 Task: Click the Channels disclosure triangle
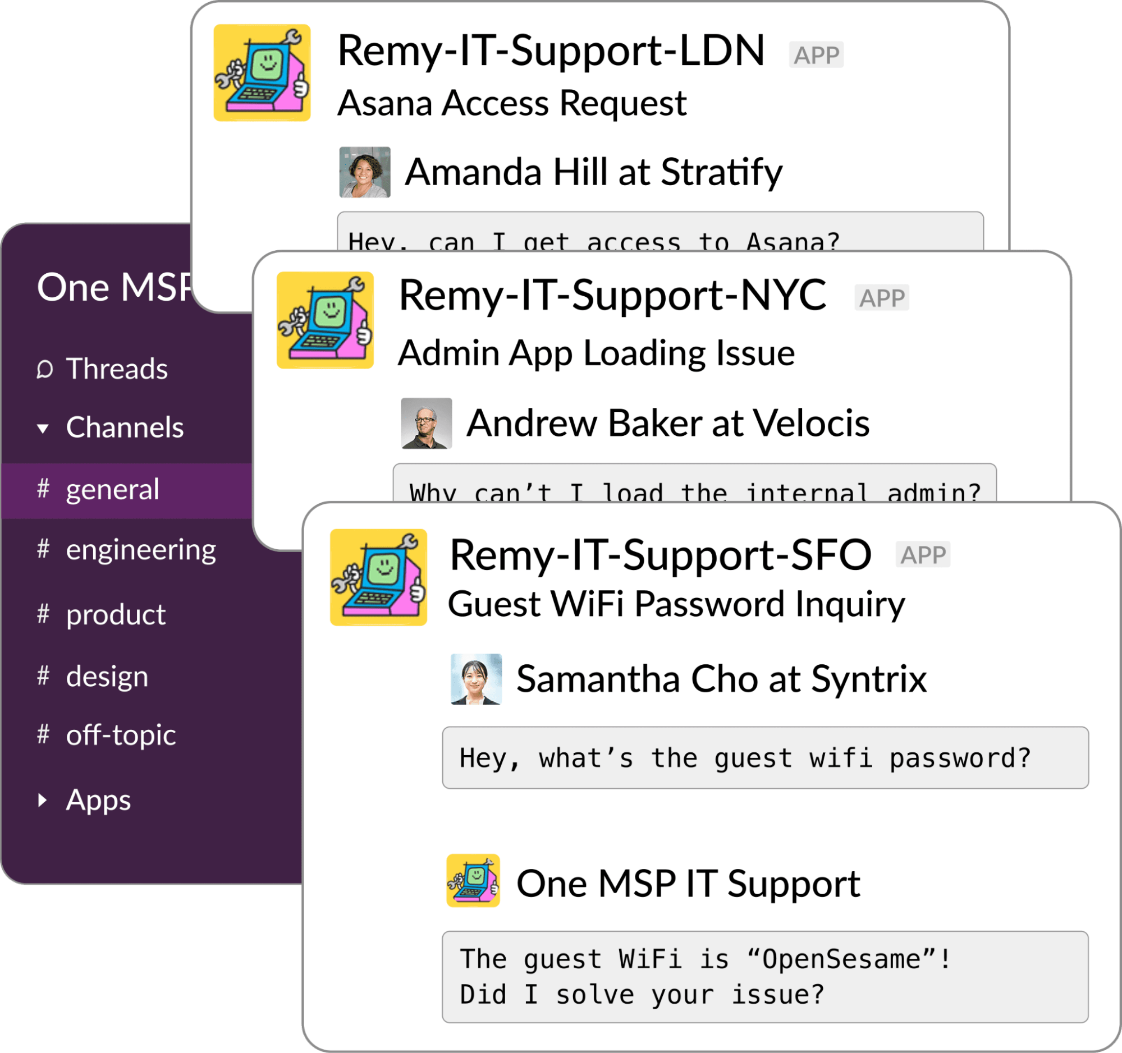point(42,427)
